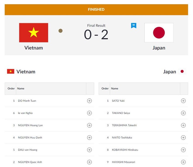
Task: Show more info for DAU van Hoang
Action: [89, 150]
